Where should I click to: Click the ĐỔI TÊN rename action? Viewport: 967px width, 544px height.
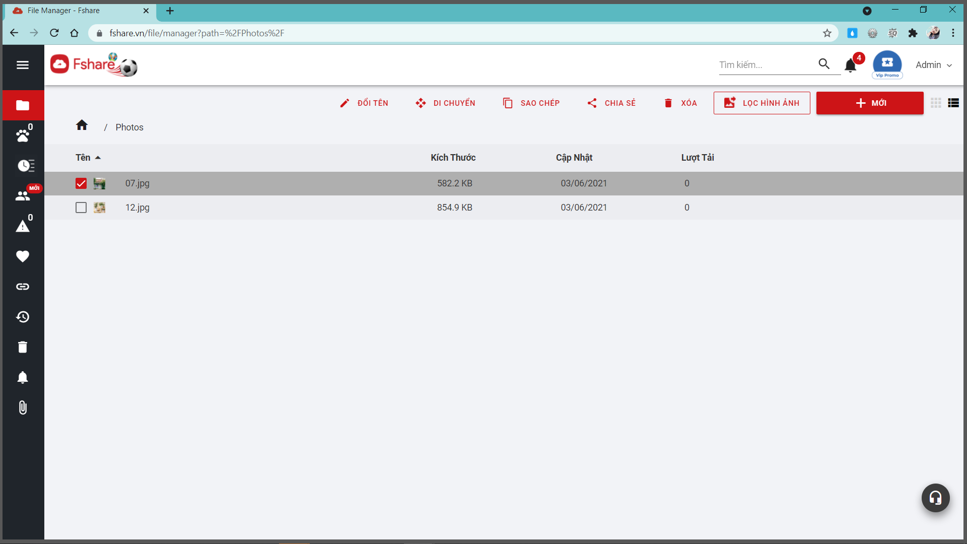click(x=364, y=103)
